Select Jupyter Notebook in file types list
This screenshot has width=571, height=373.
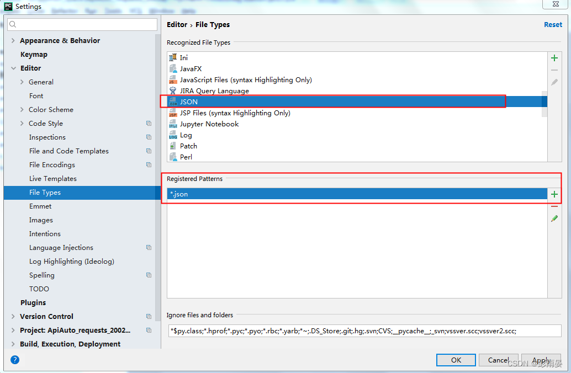click(209, 124)
